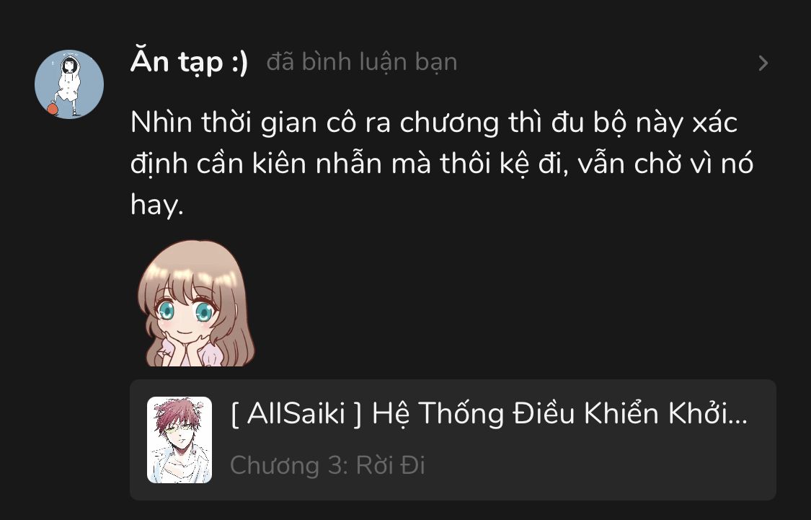
Task: Open the Saiki story cover thumbnail
Action: pyautogui.click(x=180, y=440)
